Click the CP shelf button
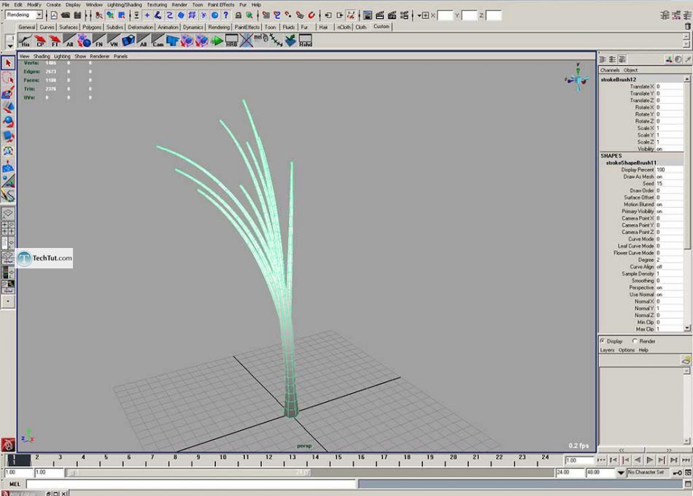The width and height of the screenshot is (693, 496). pyautogui.click(x=40, y=41)
